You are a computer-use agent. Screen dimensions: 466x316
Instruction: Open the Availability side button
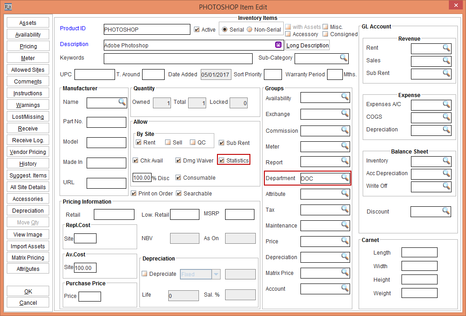click(28, 34)
